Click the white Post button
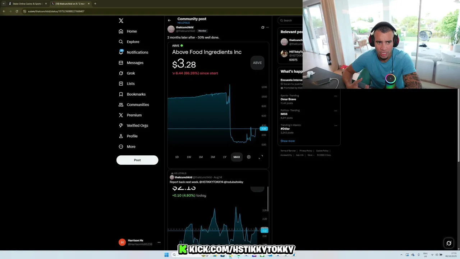Image resolution: width=460 pixels, height=259 pixels. tap(137, 160)
